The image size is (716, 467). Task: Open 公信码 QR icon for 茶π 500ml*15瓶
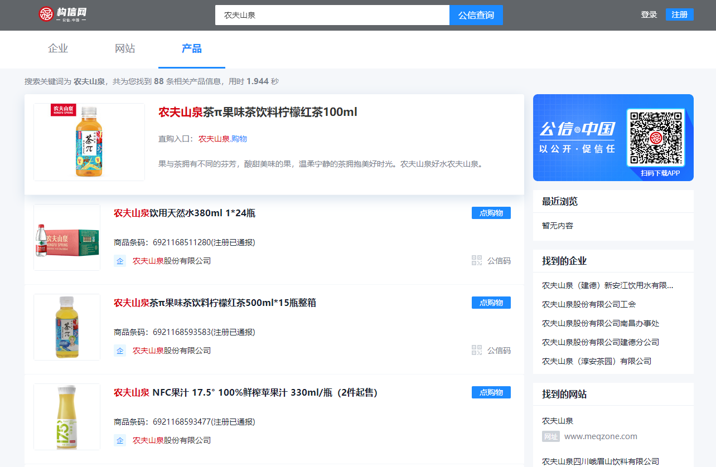coord(477,350)
